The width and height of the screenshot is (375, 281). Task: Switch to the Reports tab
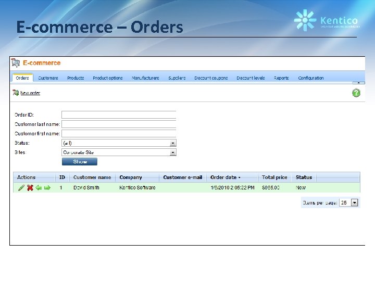pos(281,78)
